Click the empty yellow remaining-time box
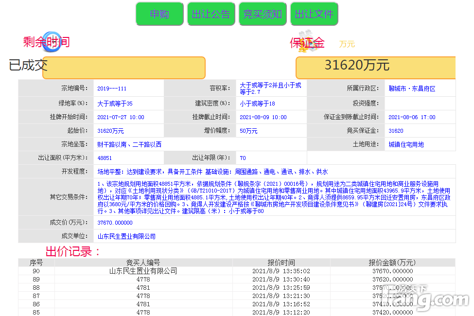The width and height of the screenshot is (474, 316). (x=124, y=68)
